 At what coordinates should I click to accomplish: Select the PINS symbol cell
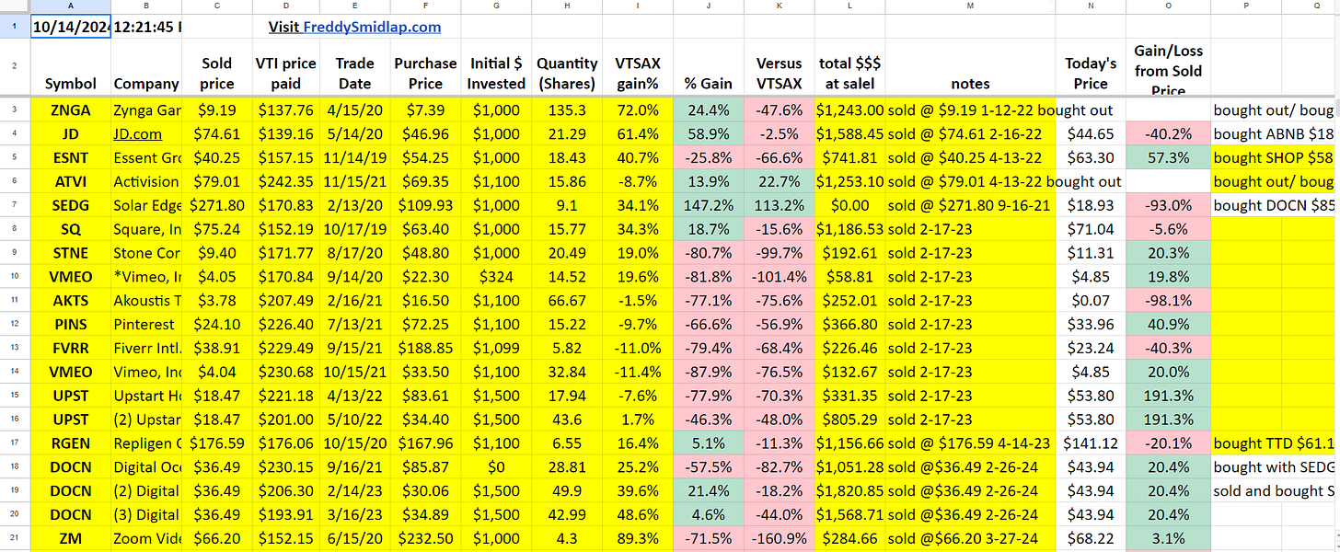click(x=71, y=324)
